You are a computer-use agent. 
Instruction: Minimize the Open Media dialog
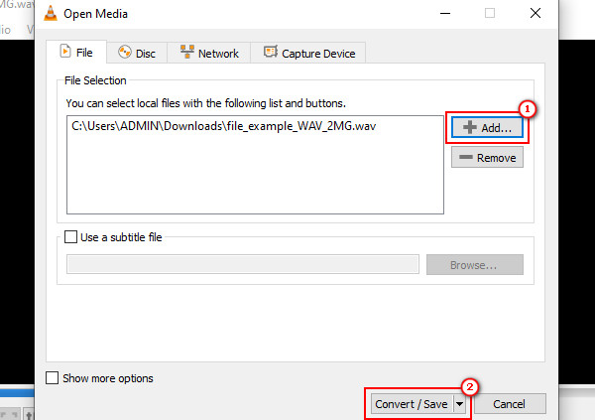coord(445,13)
